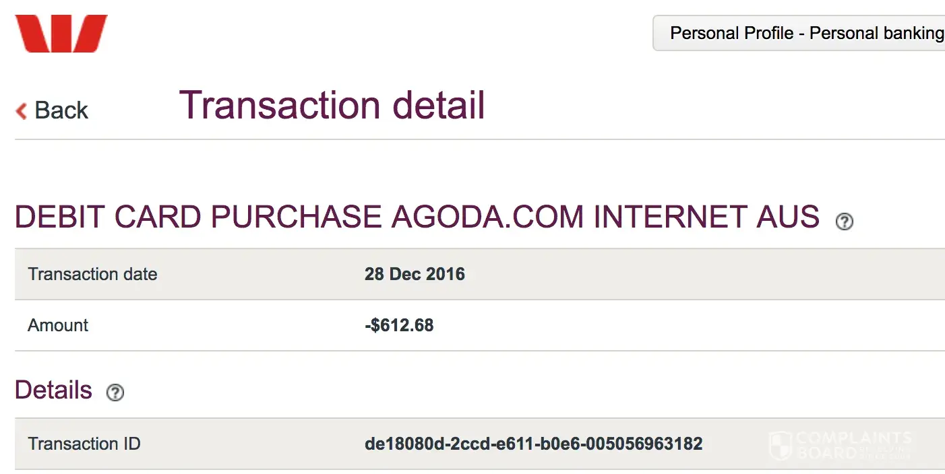This screenshot has height=474, width=945.
Task: Click the 28 Dec 2016 date value
Action: [415, 274]
